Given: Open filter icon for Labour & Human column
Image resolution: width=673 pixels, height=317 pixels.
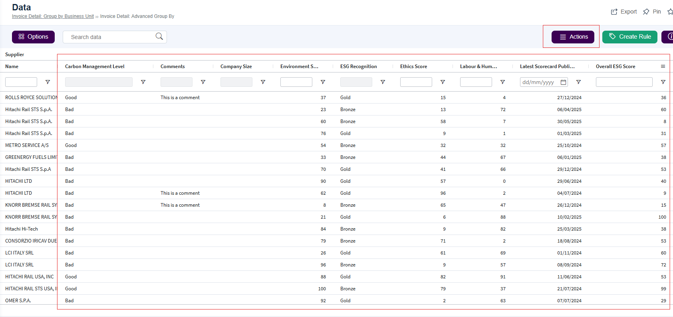Looking at the screenshot, I should tap(502, 82).
